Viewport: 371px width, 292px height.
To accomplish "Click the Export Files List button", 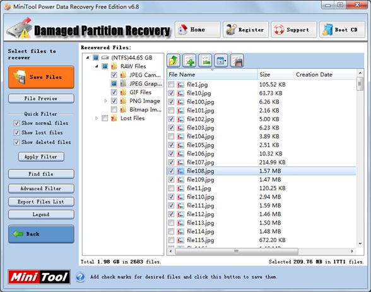I will tap(41, 202).
